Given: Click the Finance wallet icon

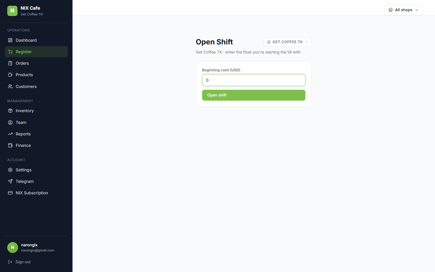Looking at the screenshot, I should (x=10, y=145).
